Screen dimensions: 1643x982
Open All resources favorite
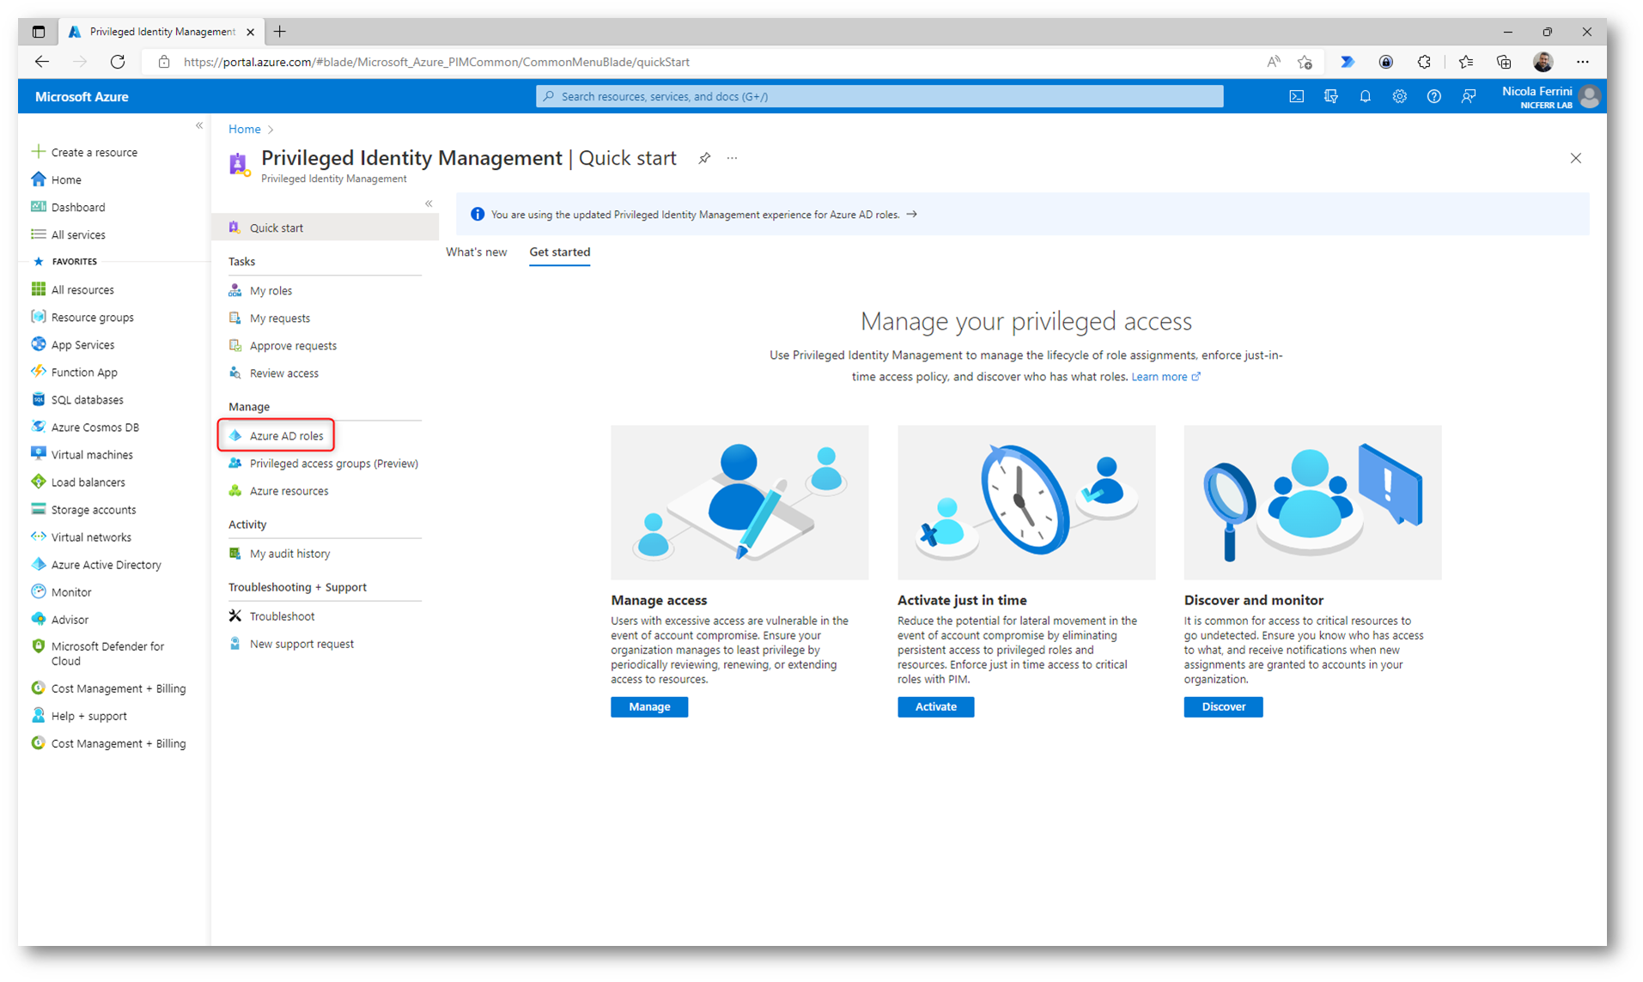pyautogui.click(x=82, y=289)
